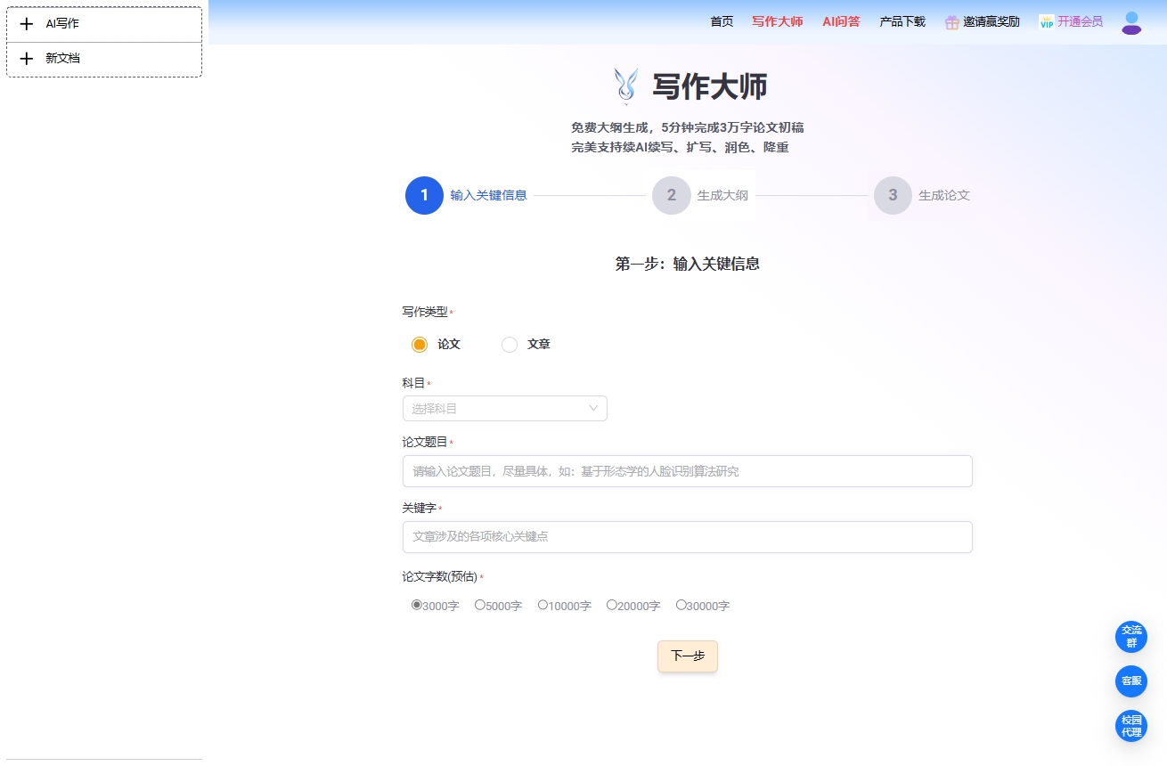Click the 写作大师 rabbit logo

626,87
